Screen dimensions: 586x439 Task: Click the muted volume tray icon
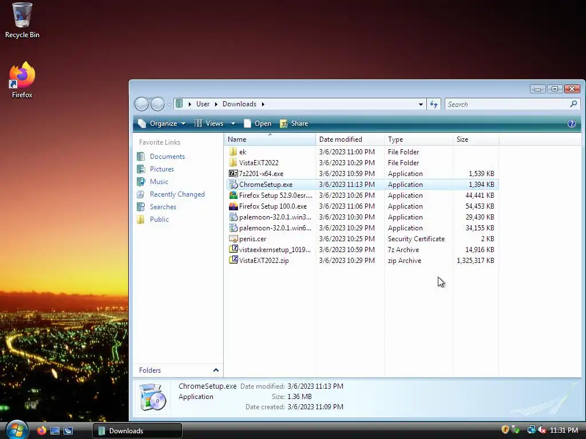coord(542,430)
